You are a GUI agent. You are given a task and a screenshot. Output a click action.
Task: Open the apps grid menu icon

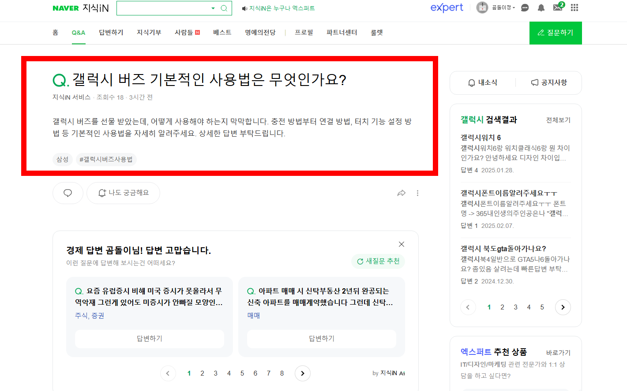pyautogui.click(x=574, y=7)
